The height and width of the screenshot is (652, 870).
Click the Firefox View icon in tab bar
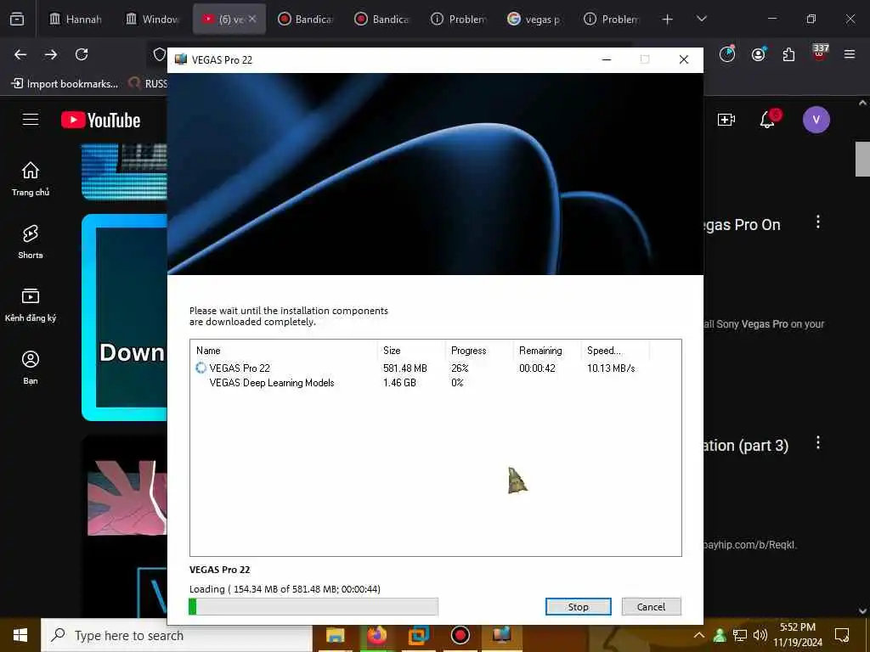[x=17, y=20]
